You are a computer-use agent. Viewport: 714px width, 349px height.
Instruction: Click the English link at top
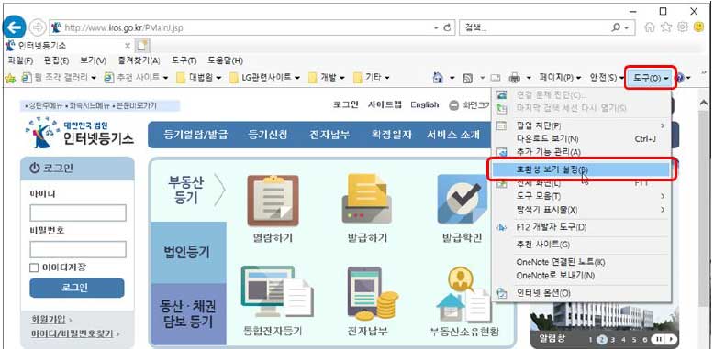tap(424, 104)
